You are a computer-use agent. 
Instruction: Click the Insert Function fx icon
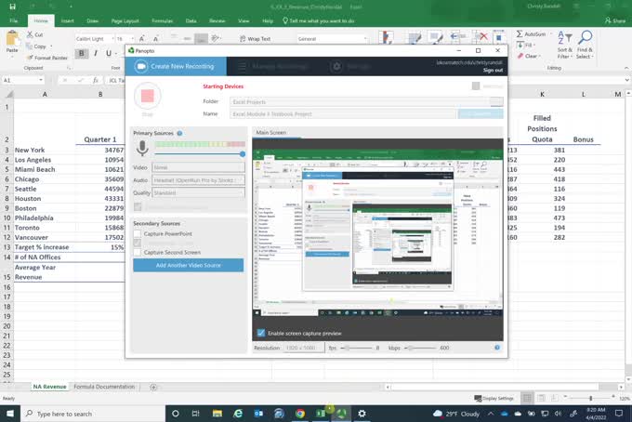pos(95,80)
